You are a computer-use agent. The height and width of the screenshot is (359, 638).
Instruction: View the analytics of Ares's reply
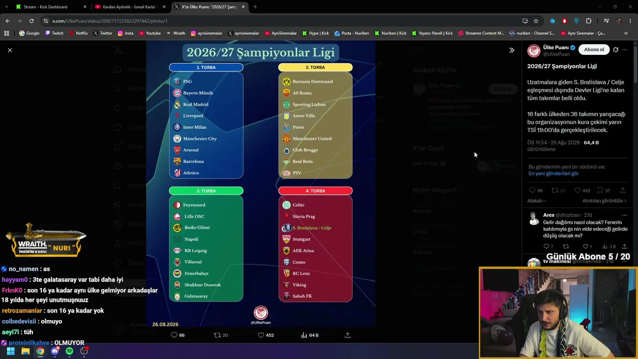[605, 246]
